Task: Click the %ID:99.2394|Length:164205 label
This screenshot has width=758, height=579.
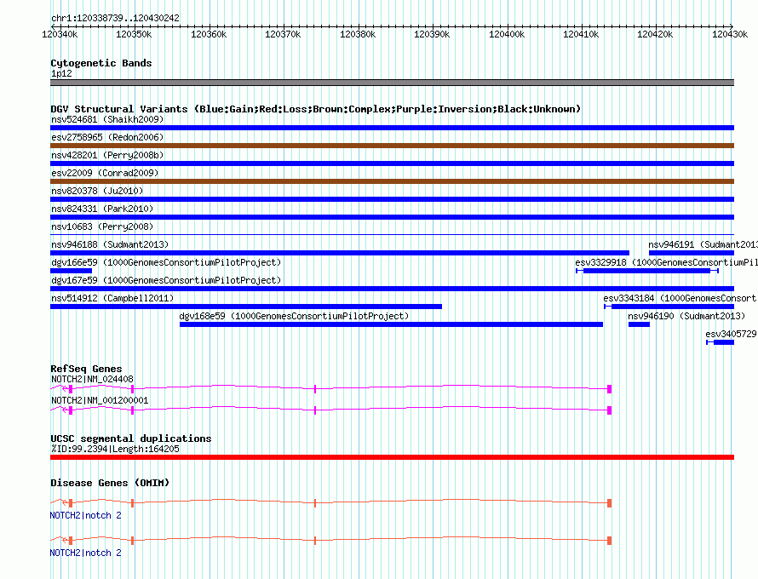Action: (x=115, y=449)
